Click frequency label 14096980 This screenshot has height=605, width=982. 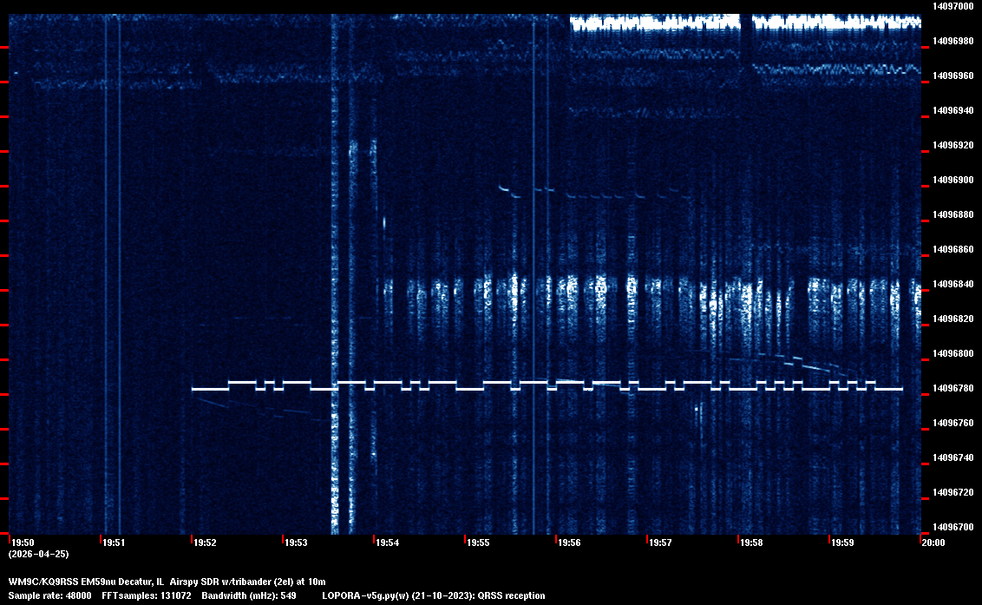[x=953, y=41]
